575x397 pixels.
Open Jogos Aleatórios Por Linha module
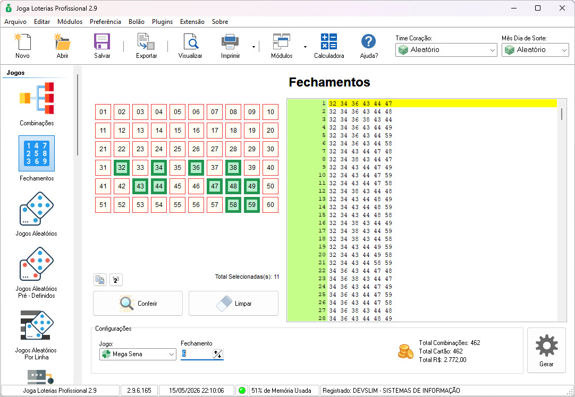pos(36,335)
